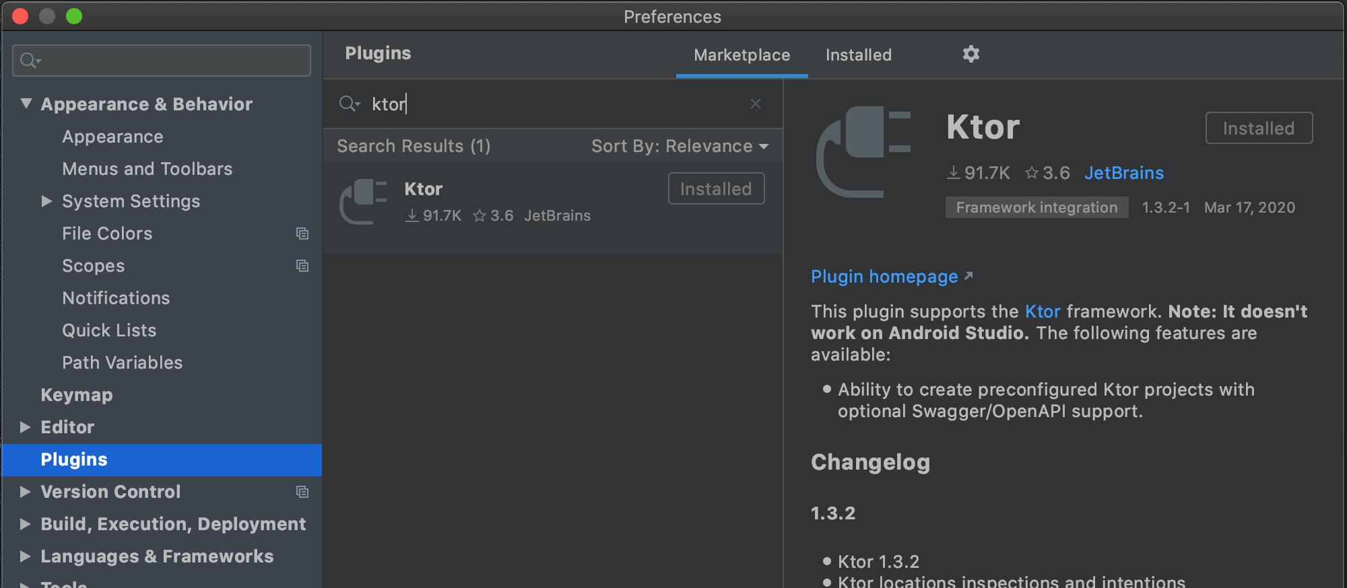Click the Installed button in Ktor details

1259,128
